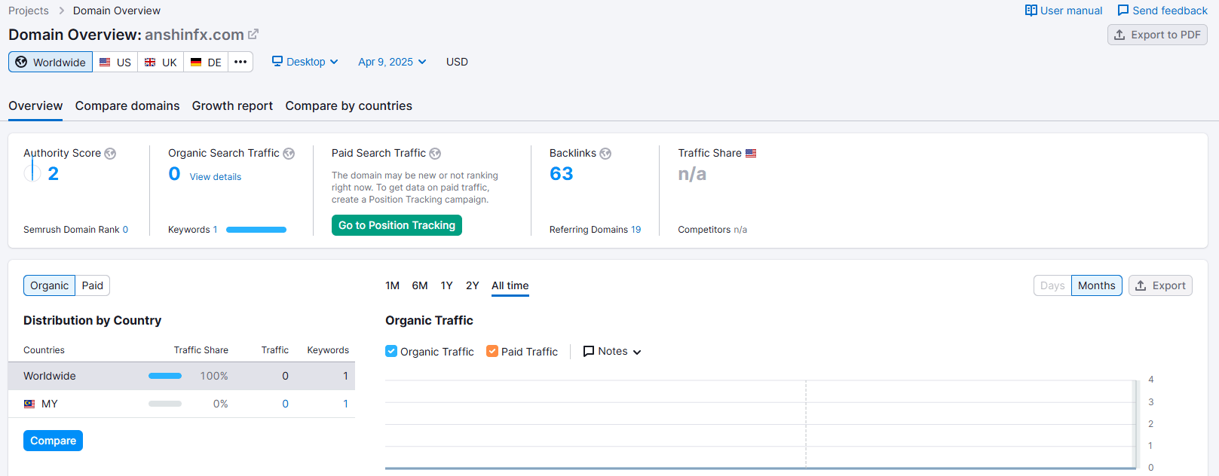Open the Desktop device dropdown
The image size is (1219, 476).
(x=305, y=62)
